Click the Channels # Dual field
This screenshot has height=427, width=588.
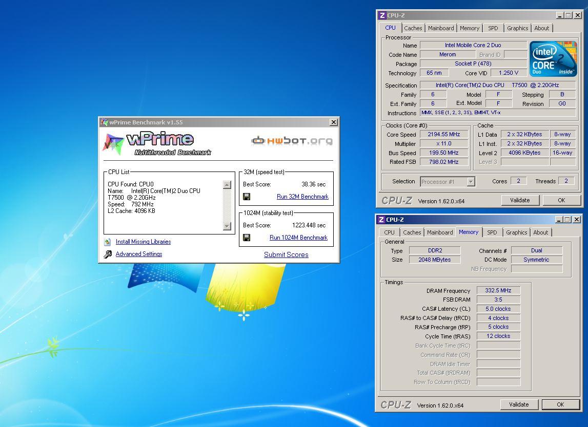click(x=537, y=250)
